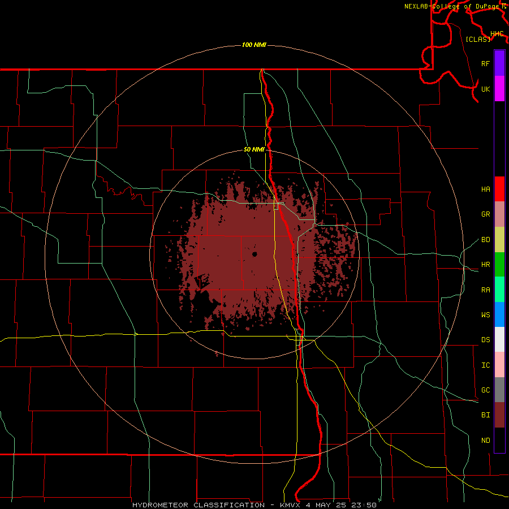This screenshot has width=509, height=509.
Task: Click the RF purple legend swatch
Action: point(499,63)
